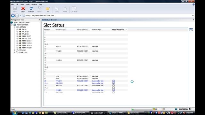
Task: Open the Edit menu
Action: pos(17,4)
